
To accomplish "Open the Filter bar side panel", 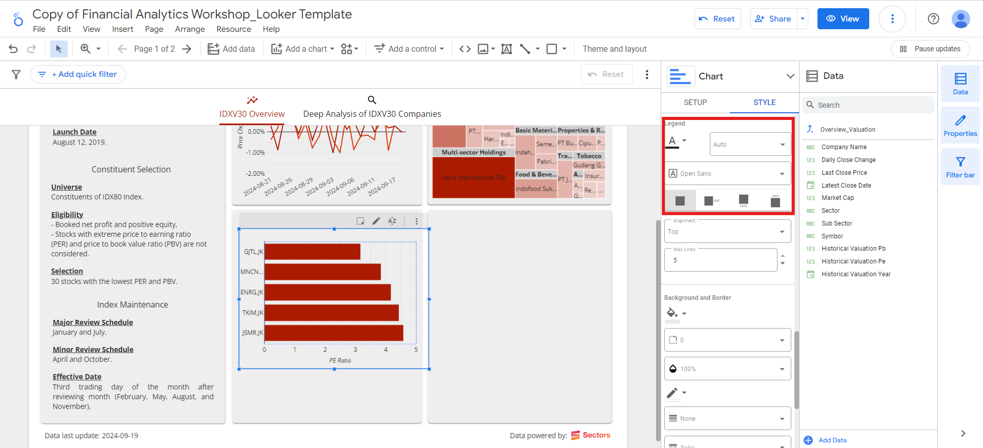I will 960,167.
